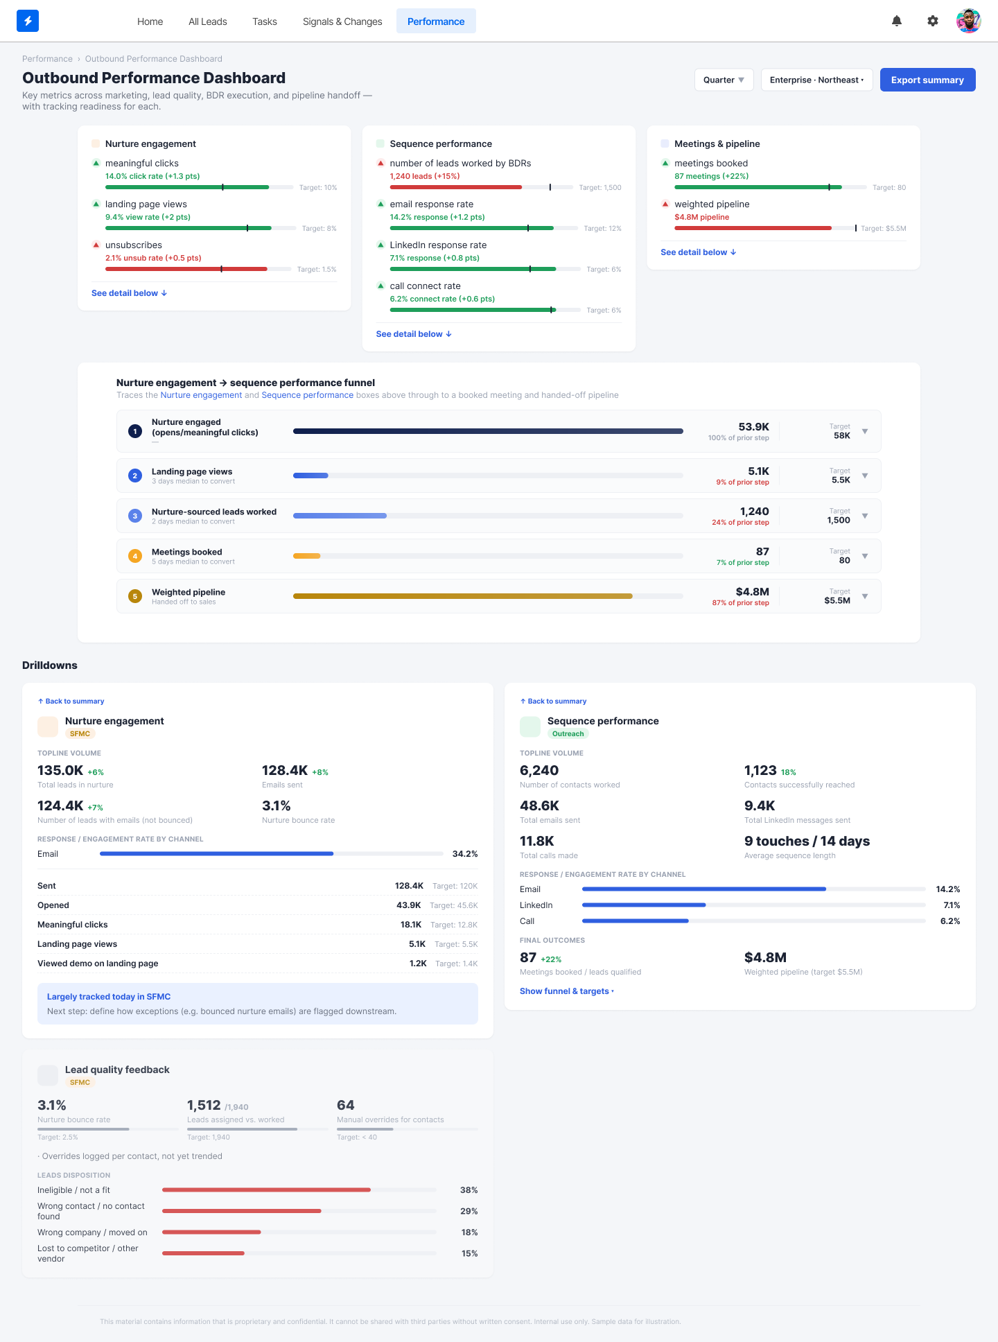Screen dimensions: 998x1342
Task: Go to the Home tab
Action: 150,21
